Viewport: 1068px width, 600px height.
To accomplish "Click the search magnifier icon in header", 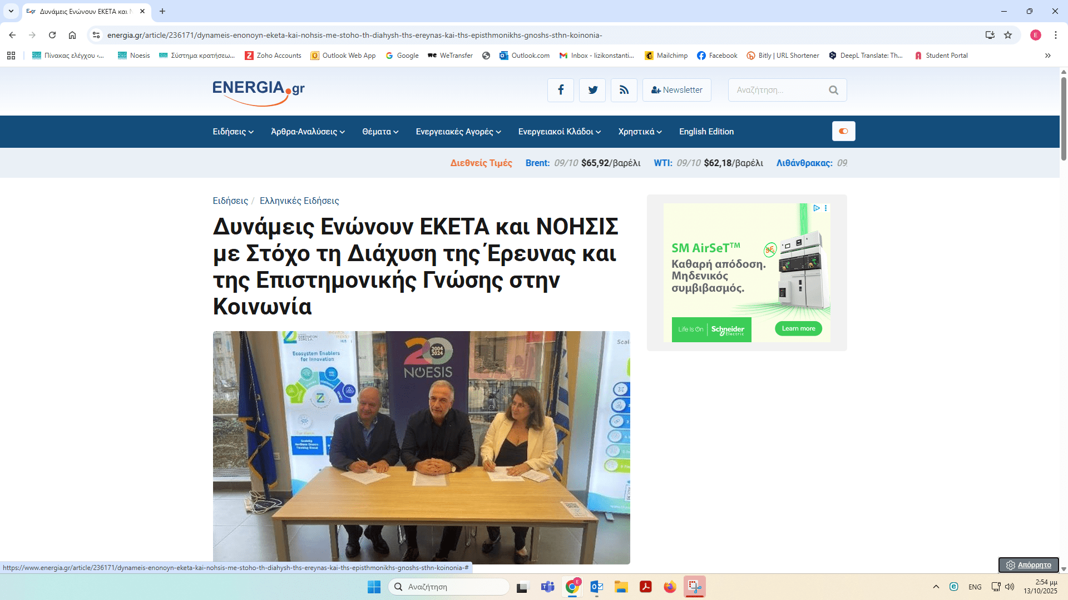I will [x=833, y=90].
